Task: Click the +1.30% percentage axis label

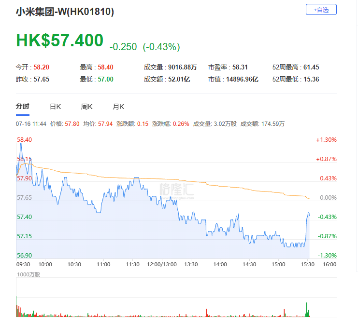Action: tap(326, 140)
